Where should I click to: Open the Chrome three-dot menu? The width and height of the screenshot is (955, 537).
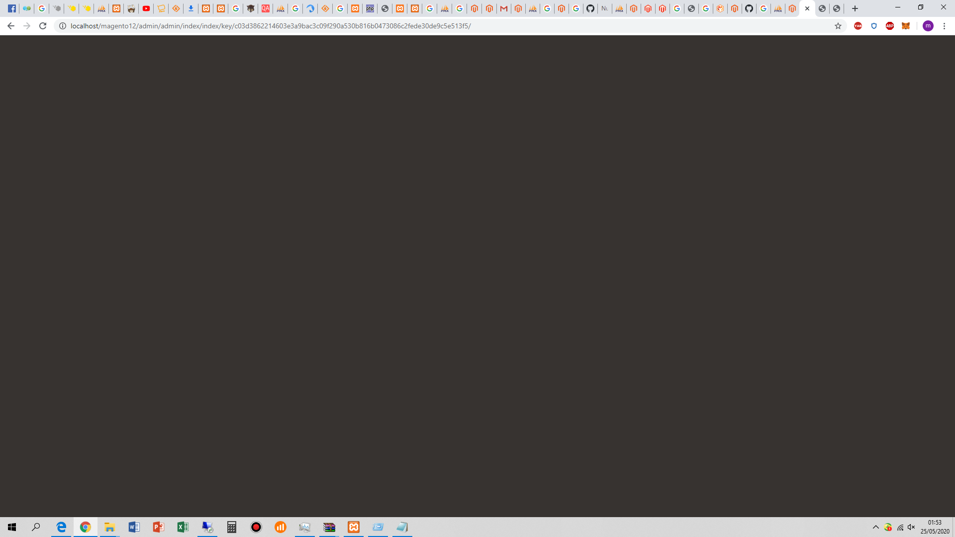point(944,26)
